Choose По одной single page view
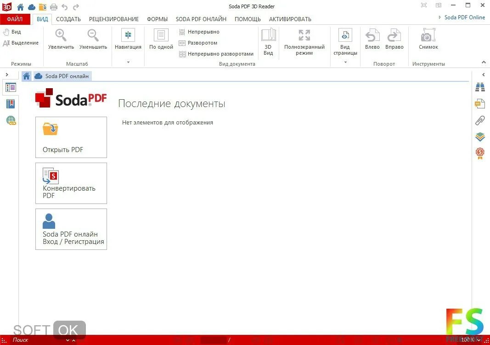 [x=161, y=39]
